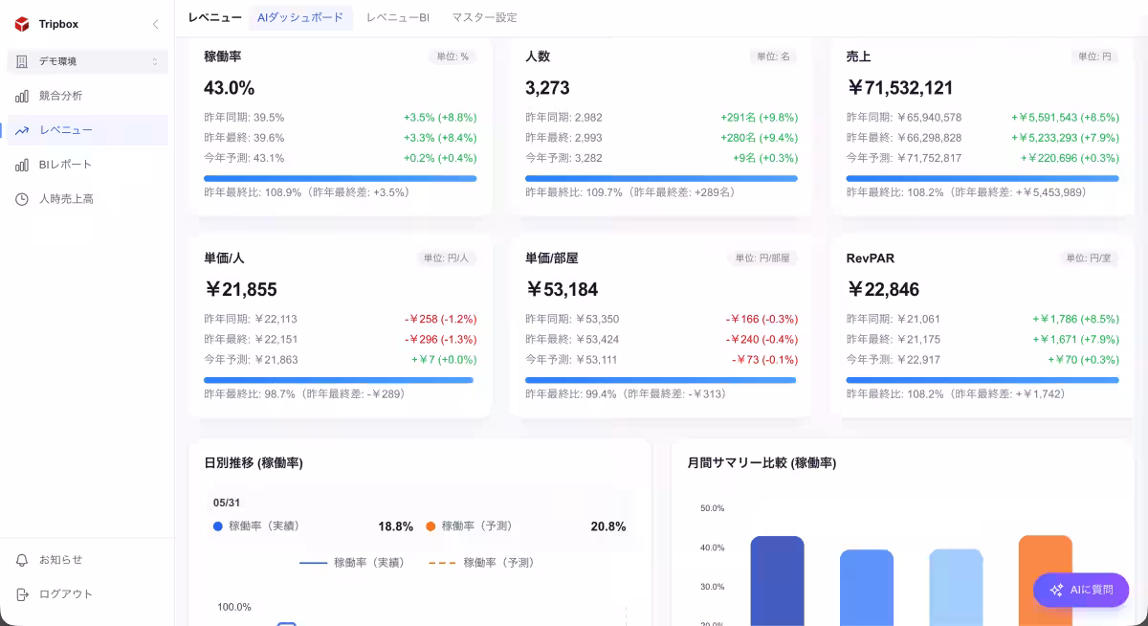The width and height of the screenshot is (1148, 626).
Task: Switch to the AIダッシュボード tab
Action: click(x=300, y=17)
